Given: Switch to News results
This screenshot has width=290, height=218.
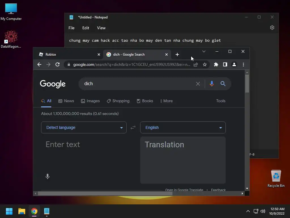Looking at the screenshot, I should tap(66, 101).
